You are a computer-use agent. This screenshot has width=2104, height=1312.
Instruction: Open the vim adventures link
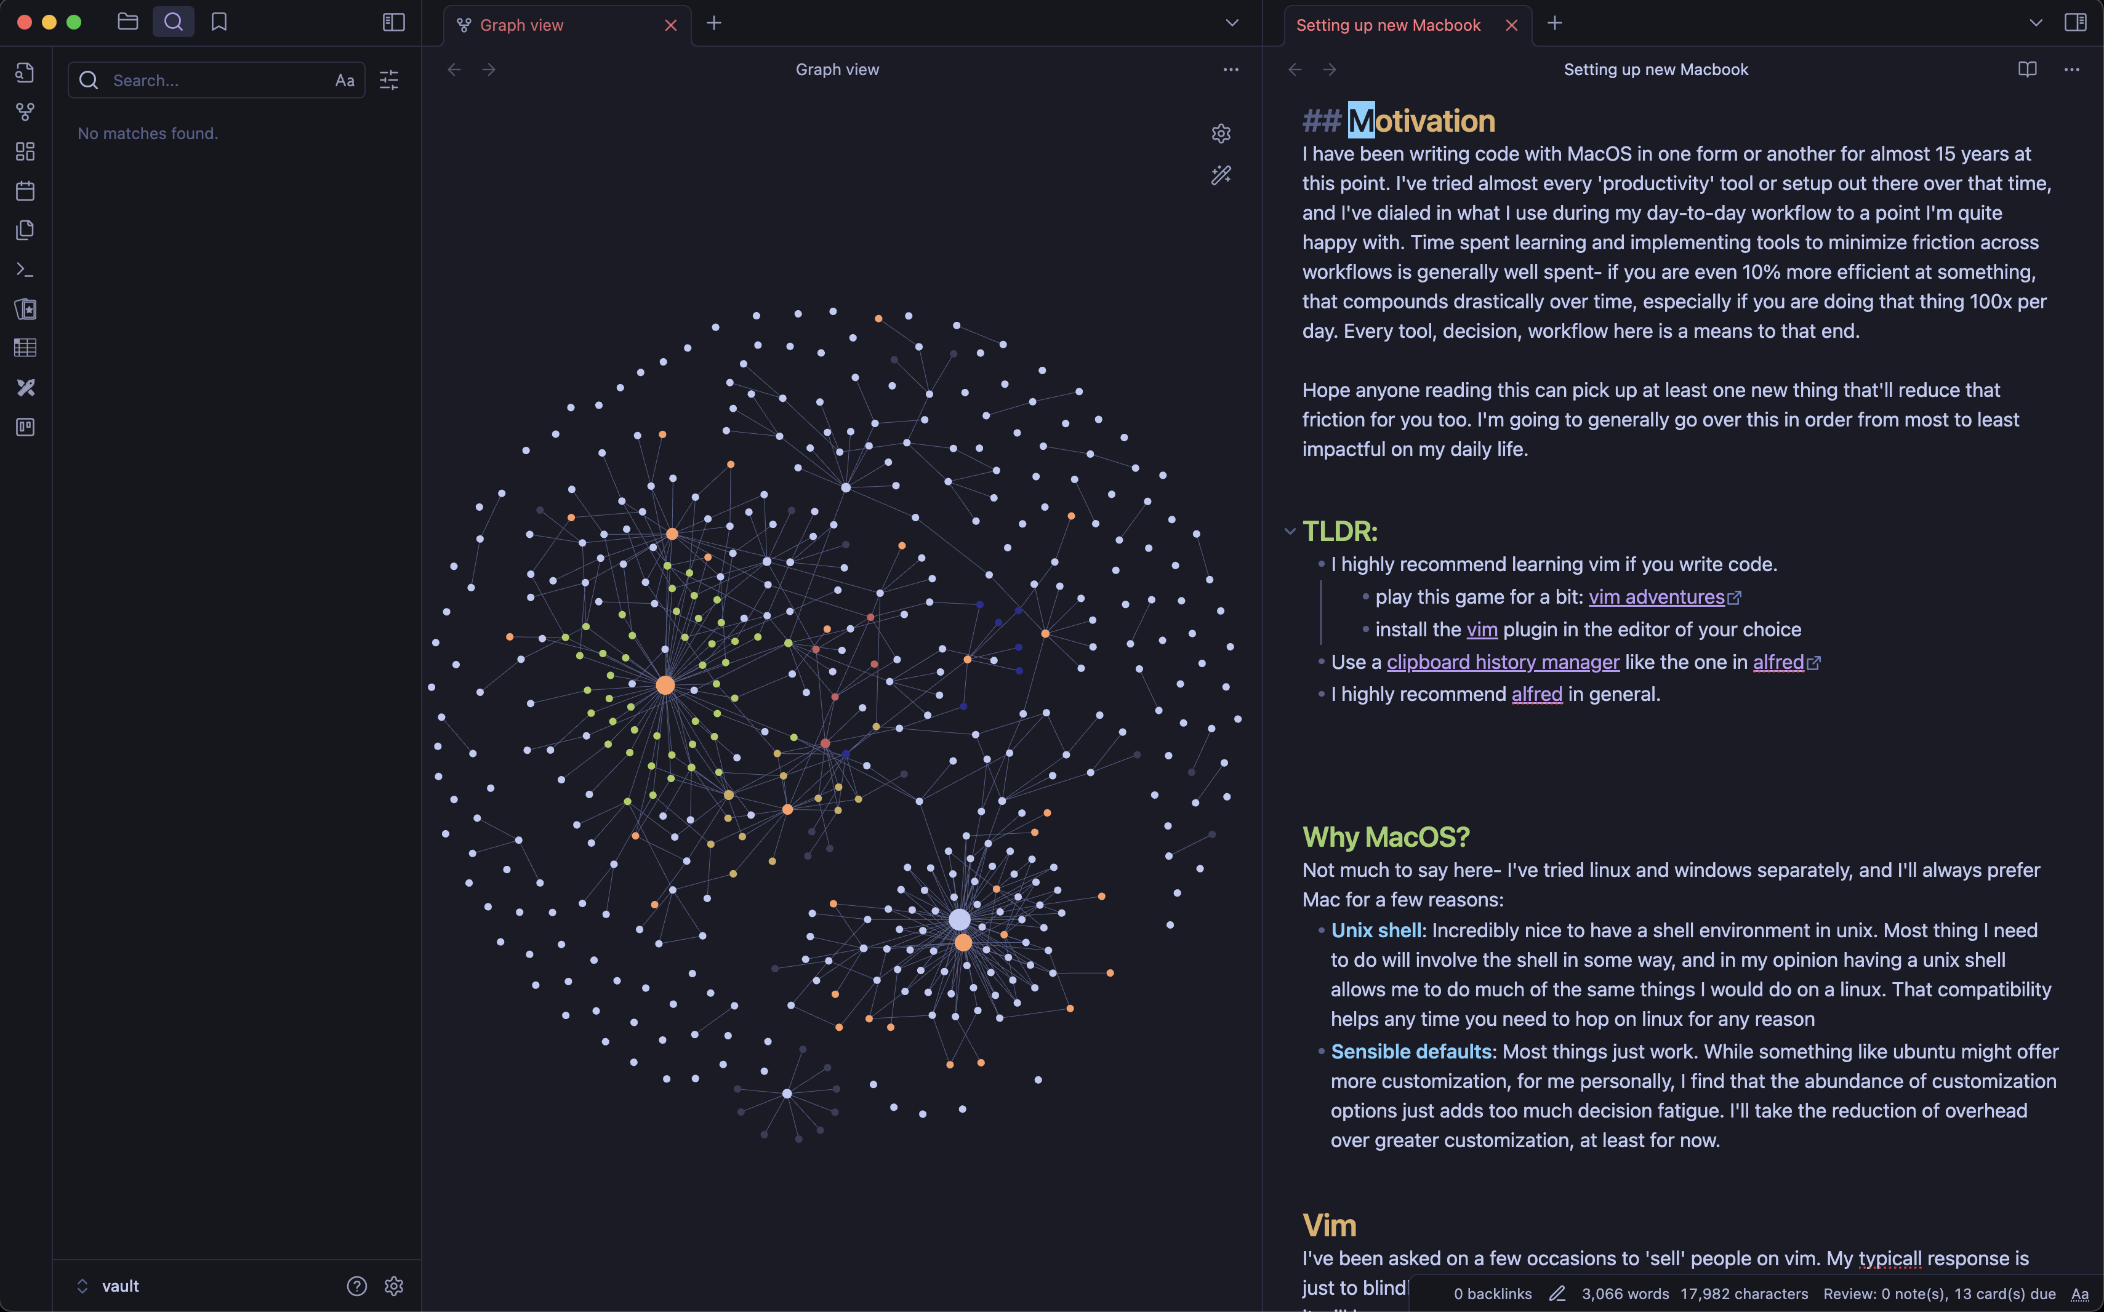[x=1656, y=597]
